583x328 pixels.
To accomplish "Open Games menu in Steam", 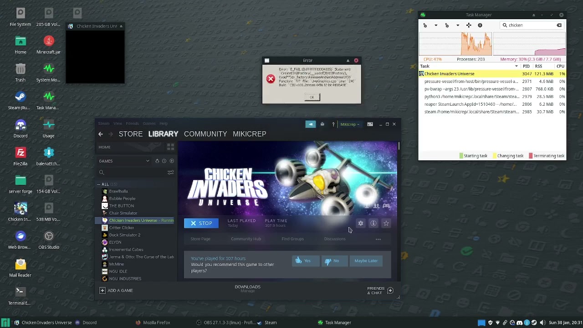I will pos(149,123).
